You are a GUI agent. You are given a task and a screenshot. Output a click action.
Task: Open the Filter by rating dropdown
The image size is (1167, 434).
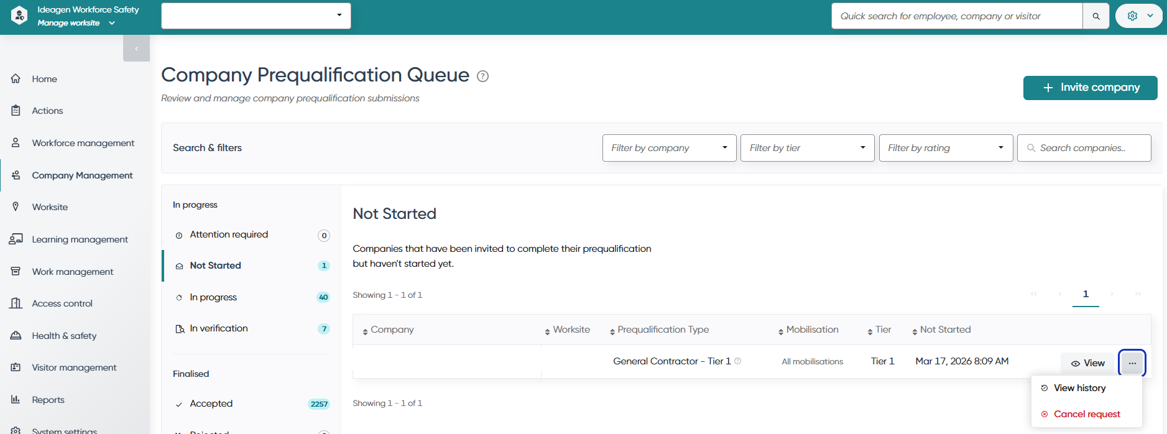(946, 148)
